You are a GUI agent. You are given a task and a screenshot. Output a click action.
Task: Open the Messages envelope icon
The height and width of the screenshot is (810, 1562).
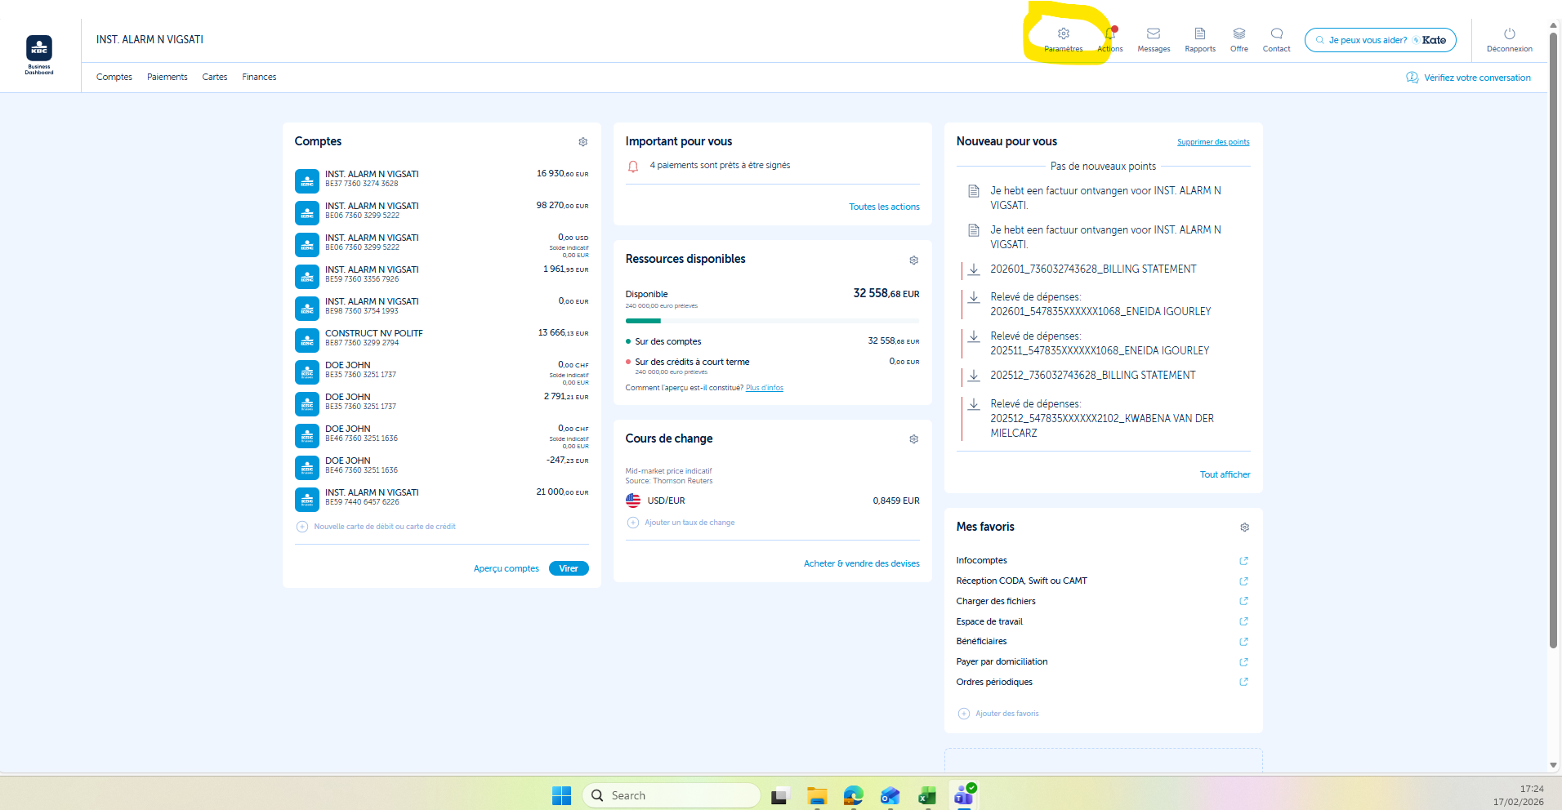coord(1154,34)
